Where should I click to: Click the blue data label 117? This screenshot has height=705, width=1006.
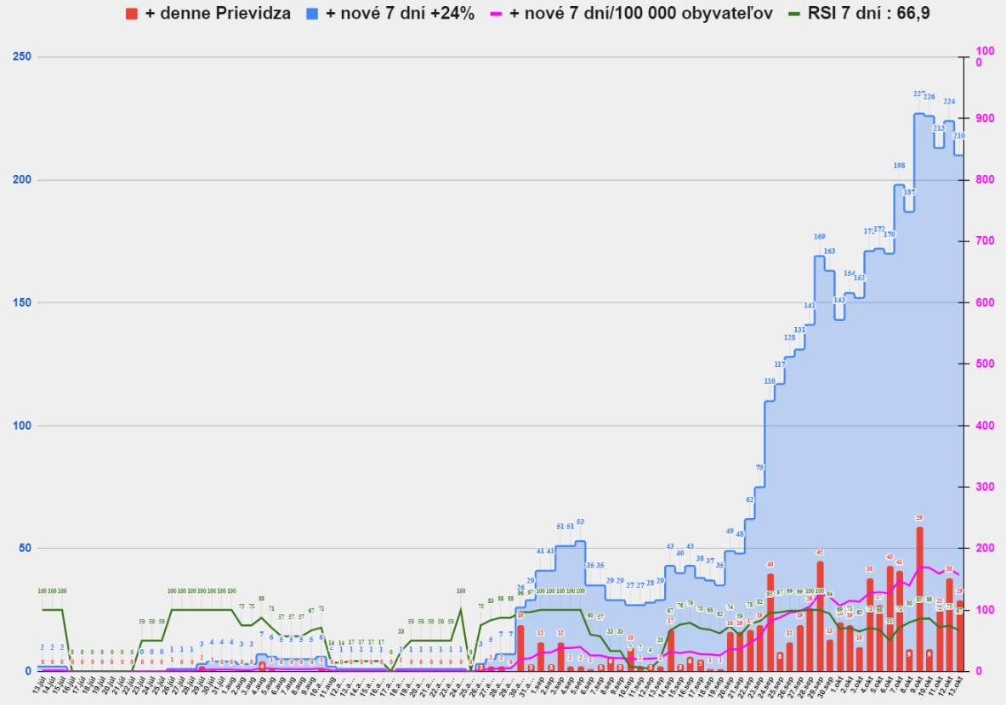(780, 364)
